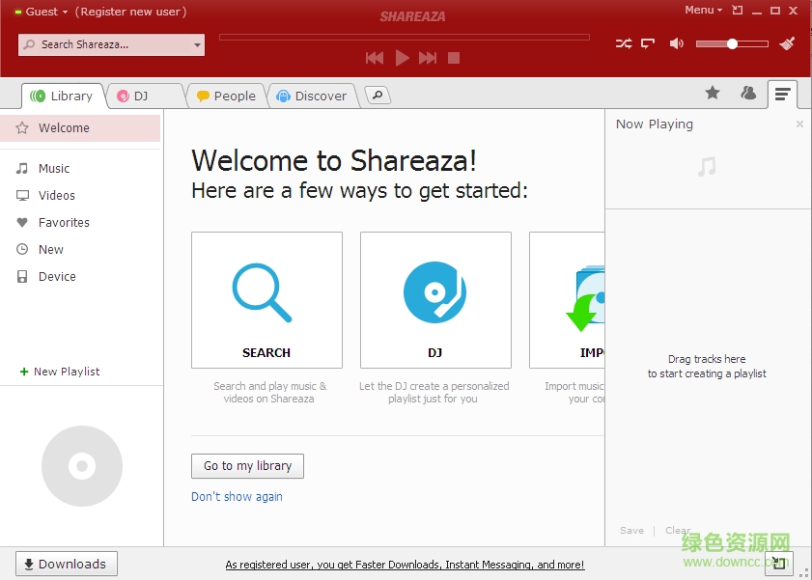Open the skin brush tool
Screen dimensions: 812x580
[x=787, y=42]
